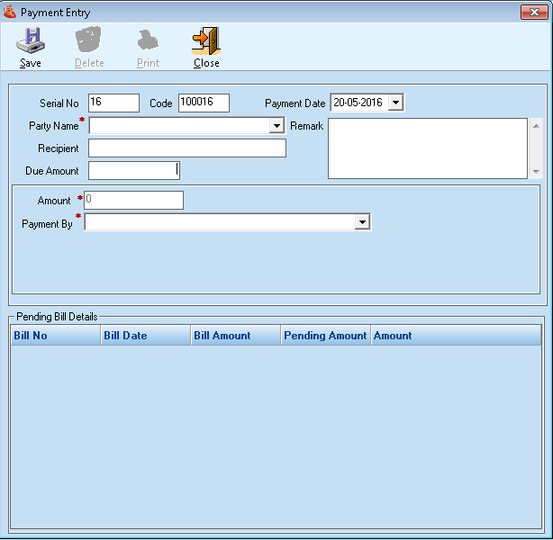Click the Payment Entry title bar app icon
Viewport: 553px width, 540px height.
10,13
